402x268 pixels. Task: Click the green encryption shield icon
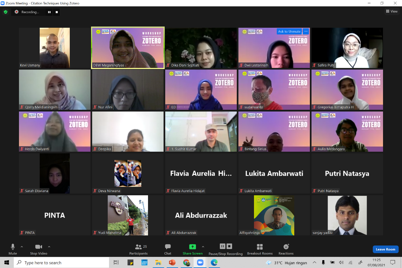point(6,12)
